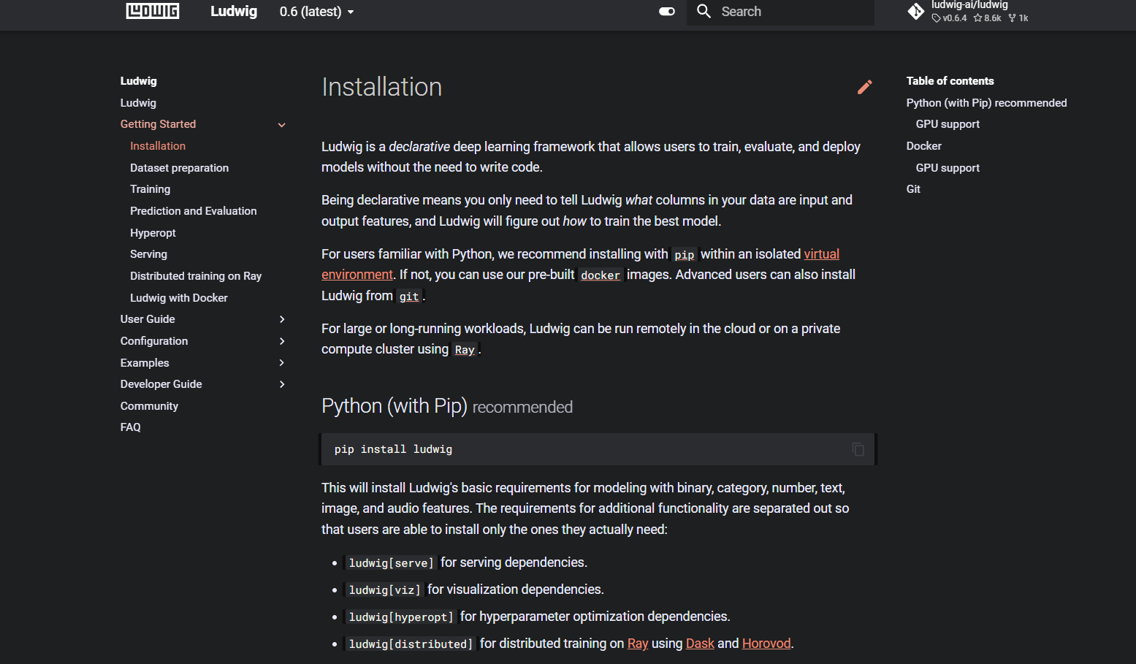Image resolution: width=1136 pixels, height=664 pixels.
Task: Jump to Docker in table of contents
Action: tap(923, 146)
